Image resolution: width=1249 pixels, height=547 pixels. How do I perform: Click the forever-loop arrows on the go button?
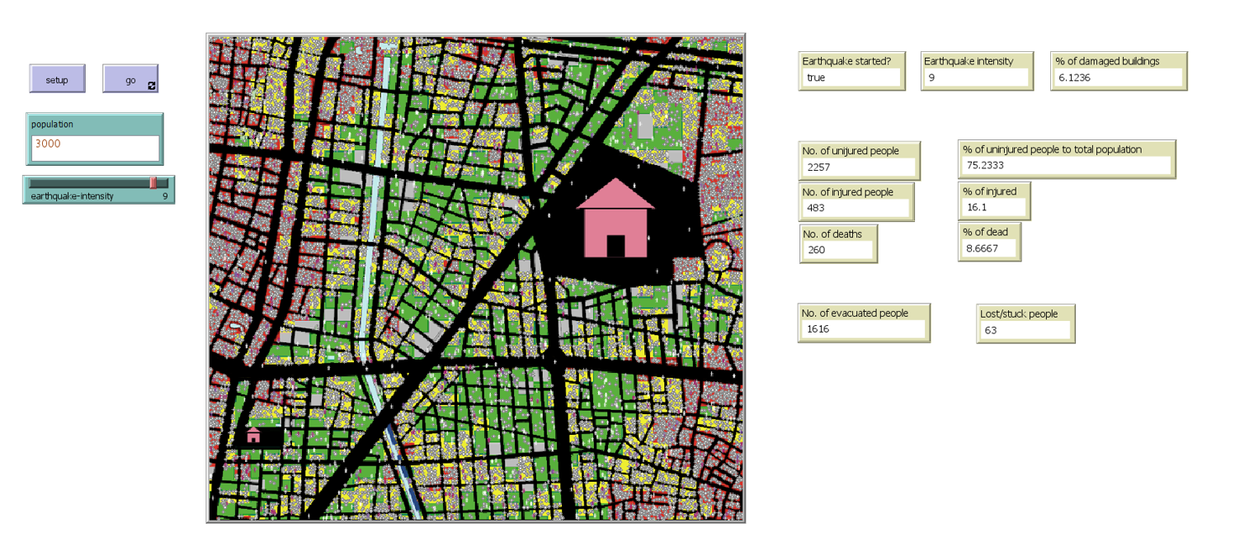152,85
